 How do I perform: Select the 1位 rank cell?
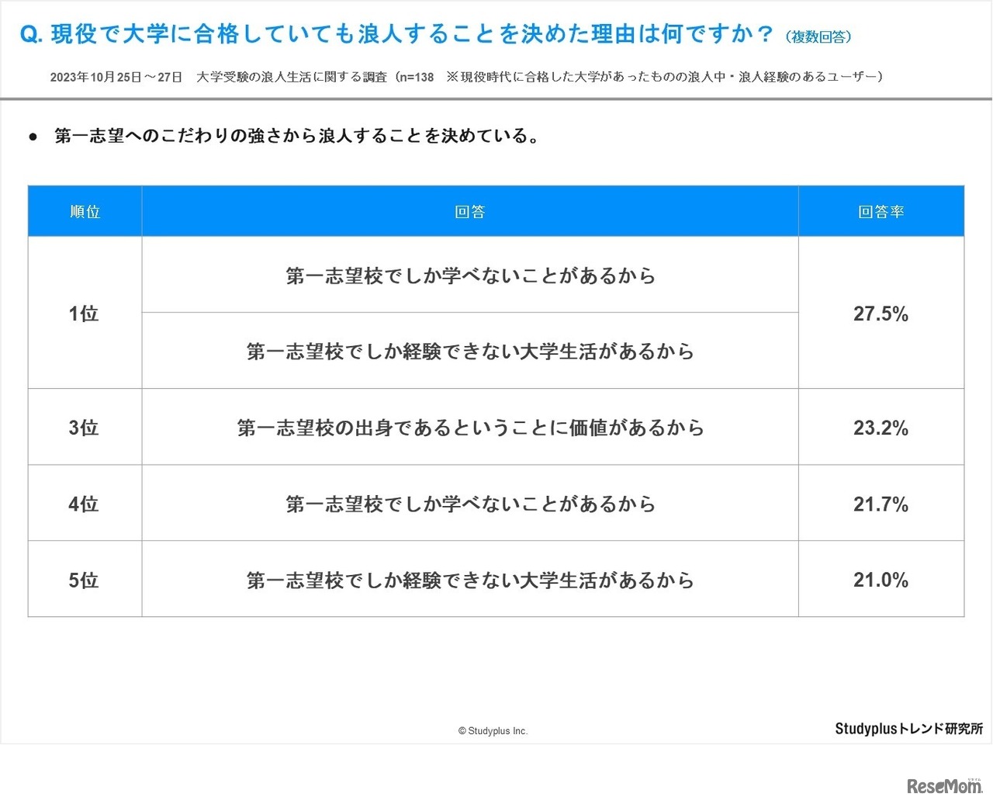click(x=84, y=314)
